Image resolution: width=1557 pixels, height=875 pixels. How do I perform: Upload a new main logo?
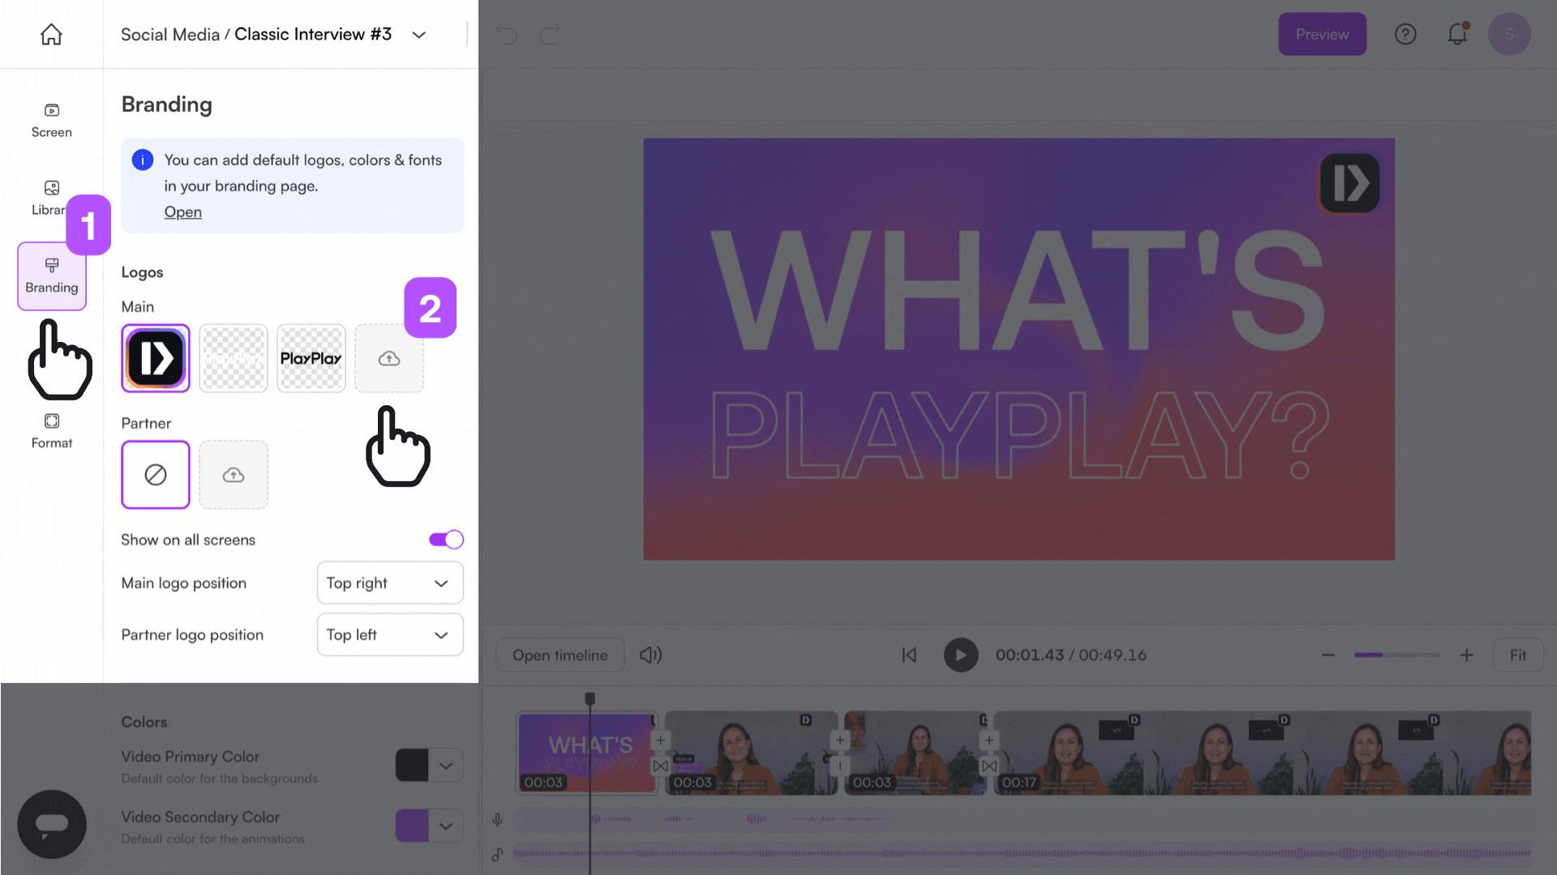[x=389, y=359]
